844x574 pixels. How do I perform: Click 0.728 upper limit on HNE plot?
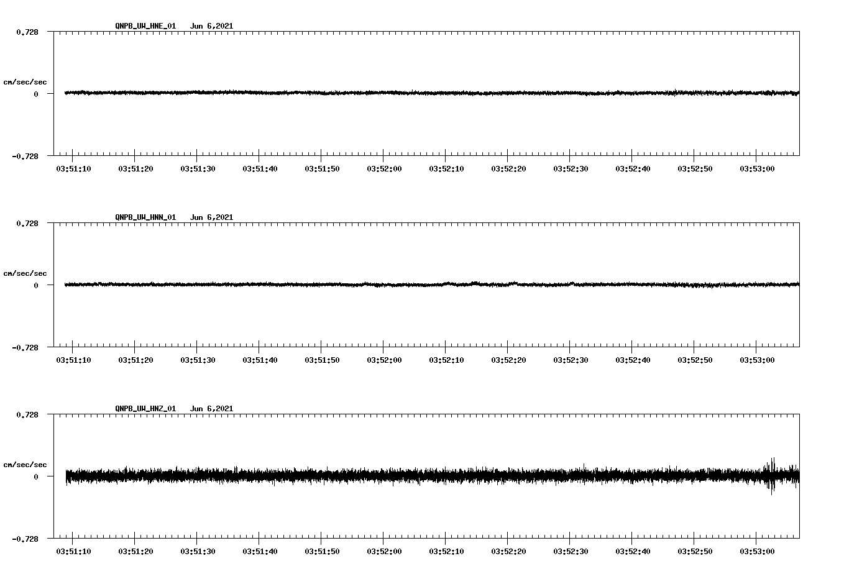[x=27, y=32]
